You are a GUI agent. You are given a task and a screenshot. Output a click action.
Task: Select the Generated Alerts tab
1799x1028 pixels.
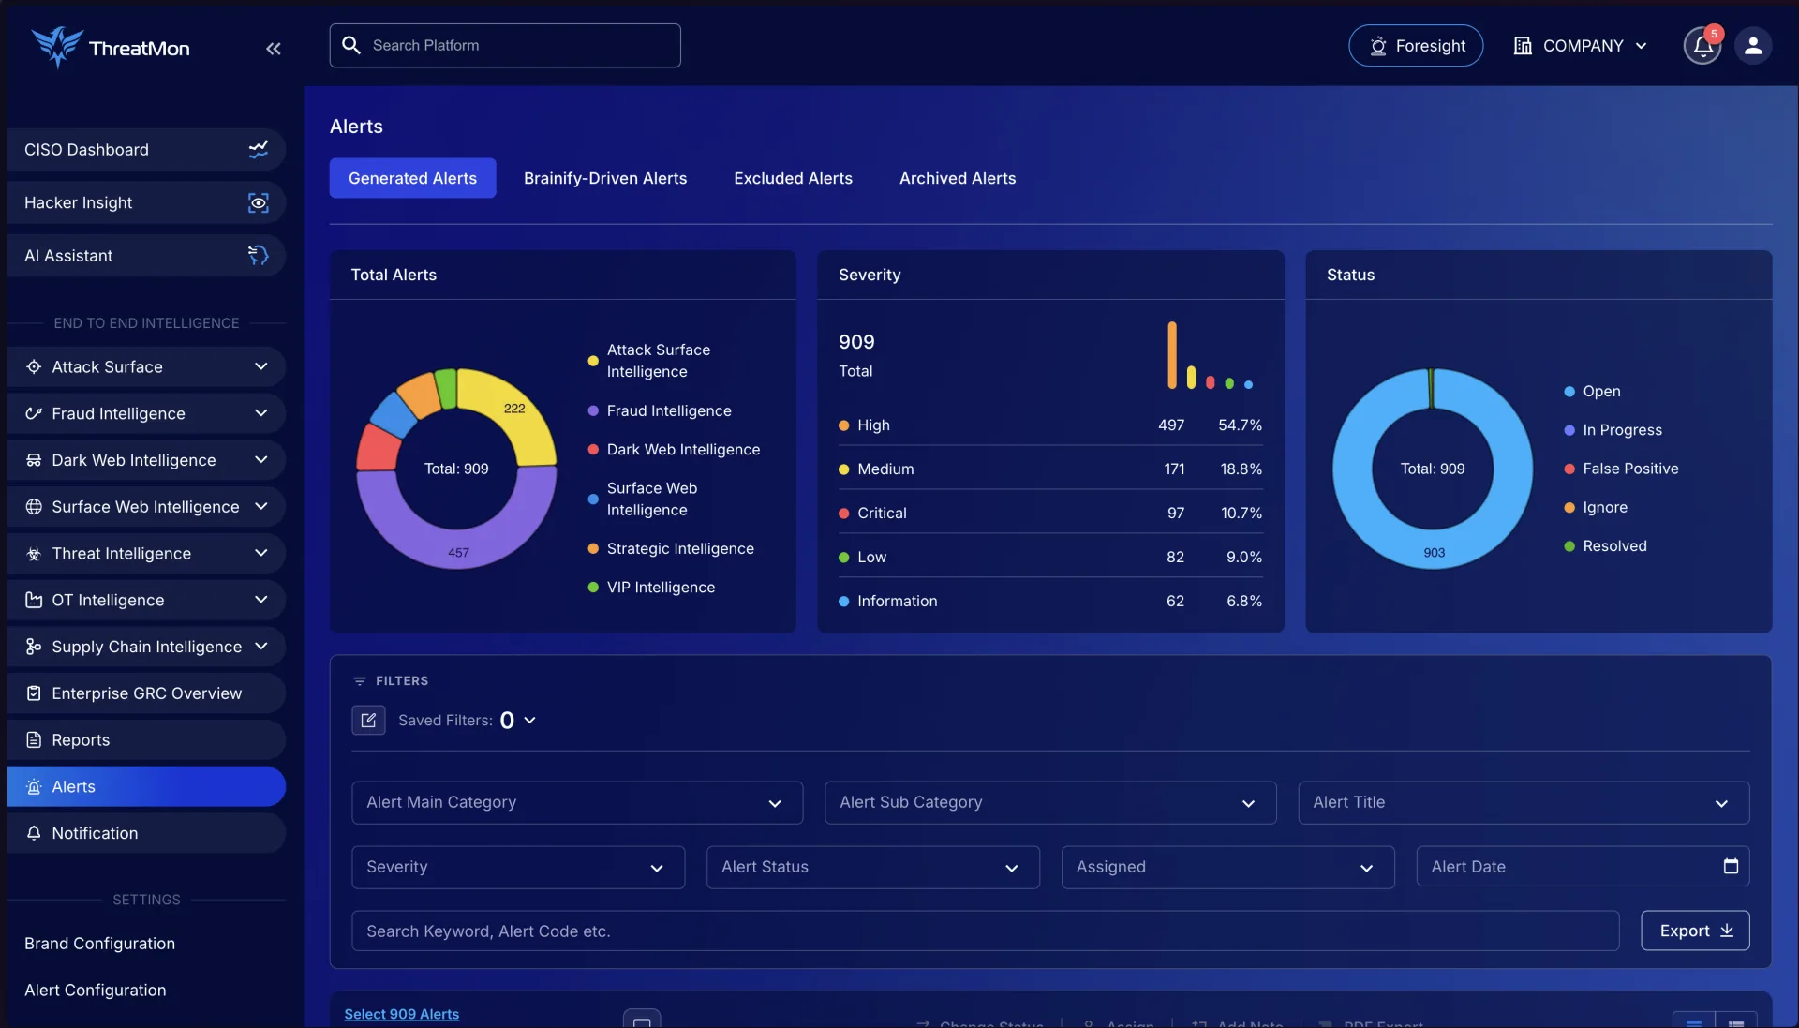click(x=412, y=178)
